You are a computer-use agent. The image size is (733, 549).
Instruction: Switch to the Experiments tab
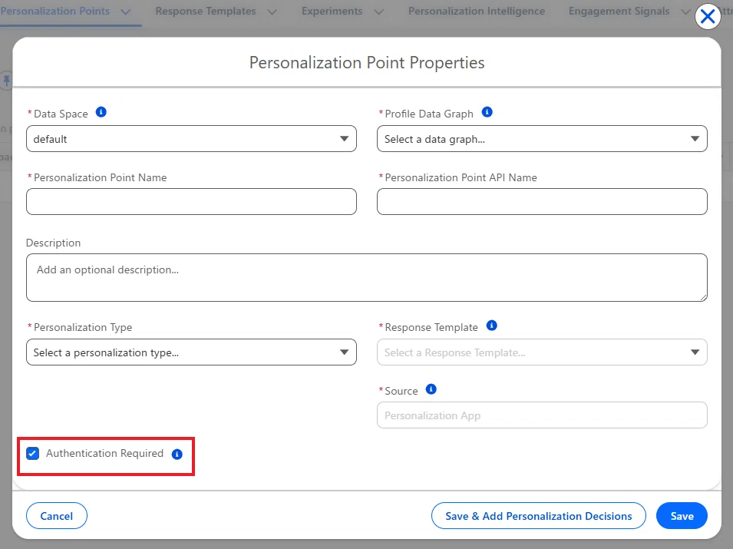[332, 12]
